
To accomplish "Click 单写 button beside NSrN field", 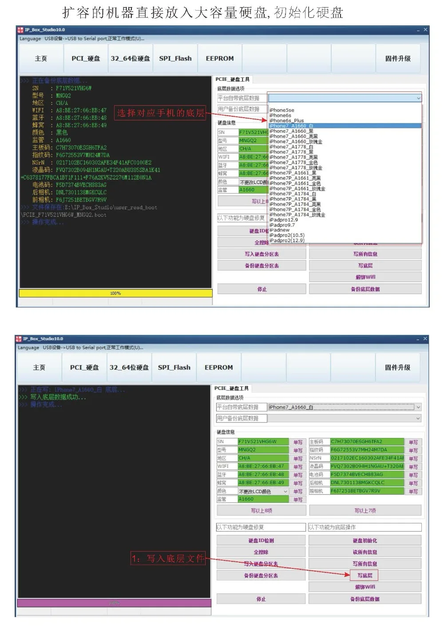I will click(413, 459).
